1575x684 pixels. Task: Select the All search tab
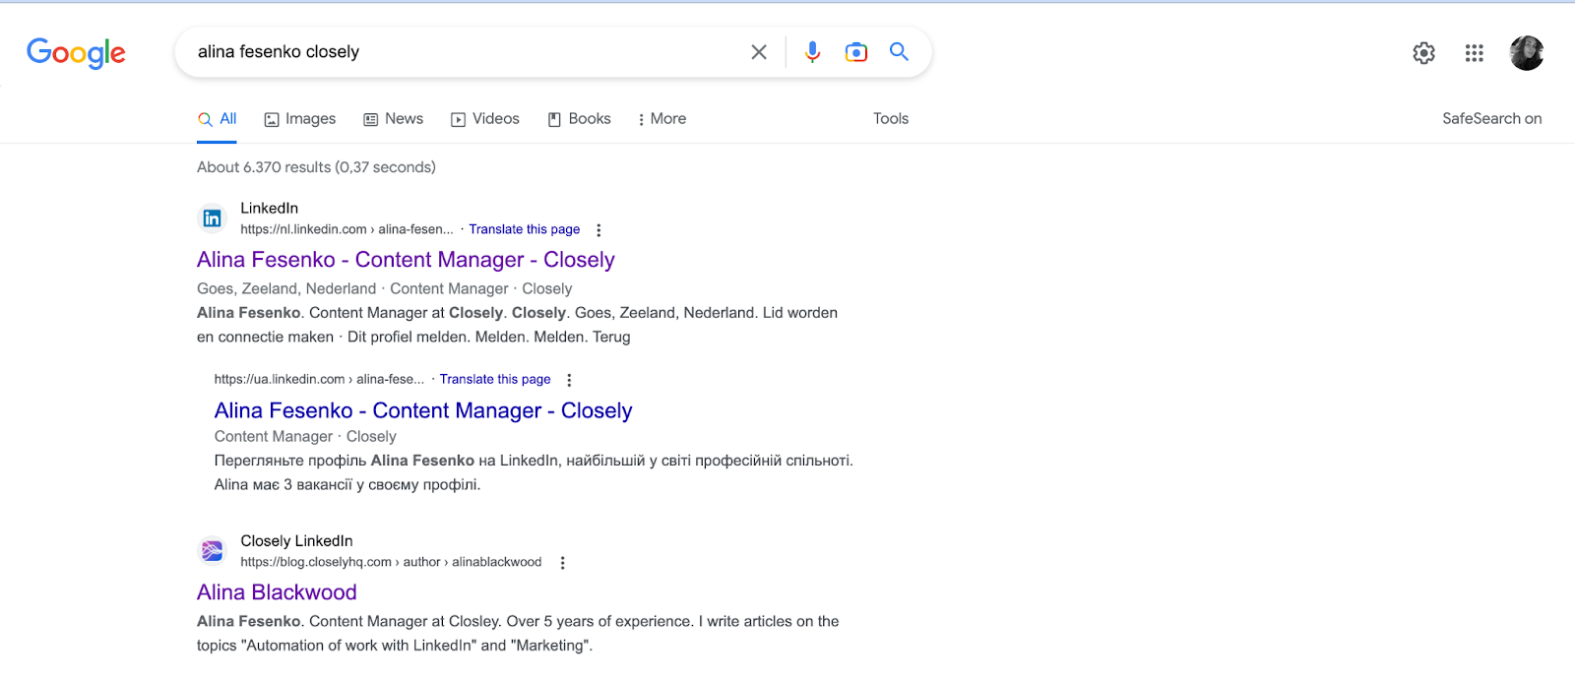pyautogui.click(x=218, y=119)
